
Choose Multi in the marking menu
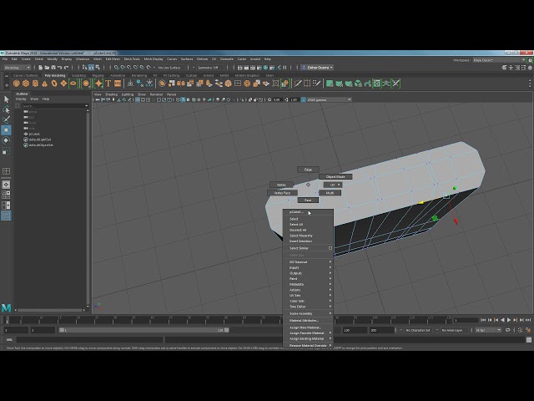330,193
